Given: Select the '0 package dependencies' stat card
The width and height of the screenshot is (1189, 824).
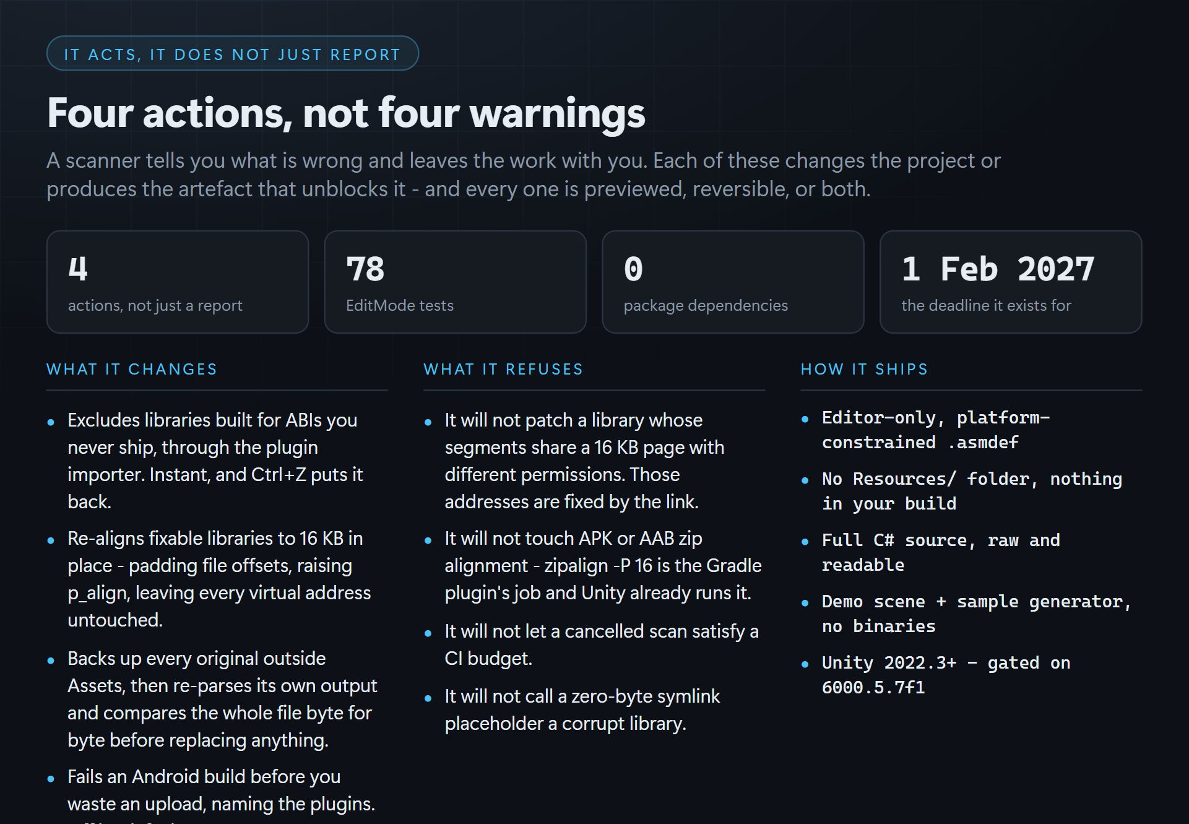Looking at the screenshot, I should (733, 282).
